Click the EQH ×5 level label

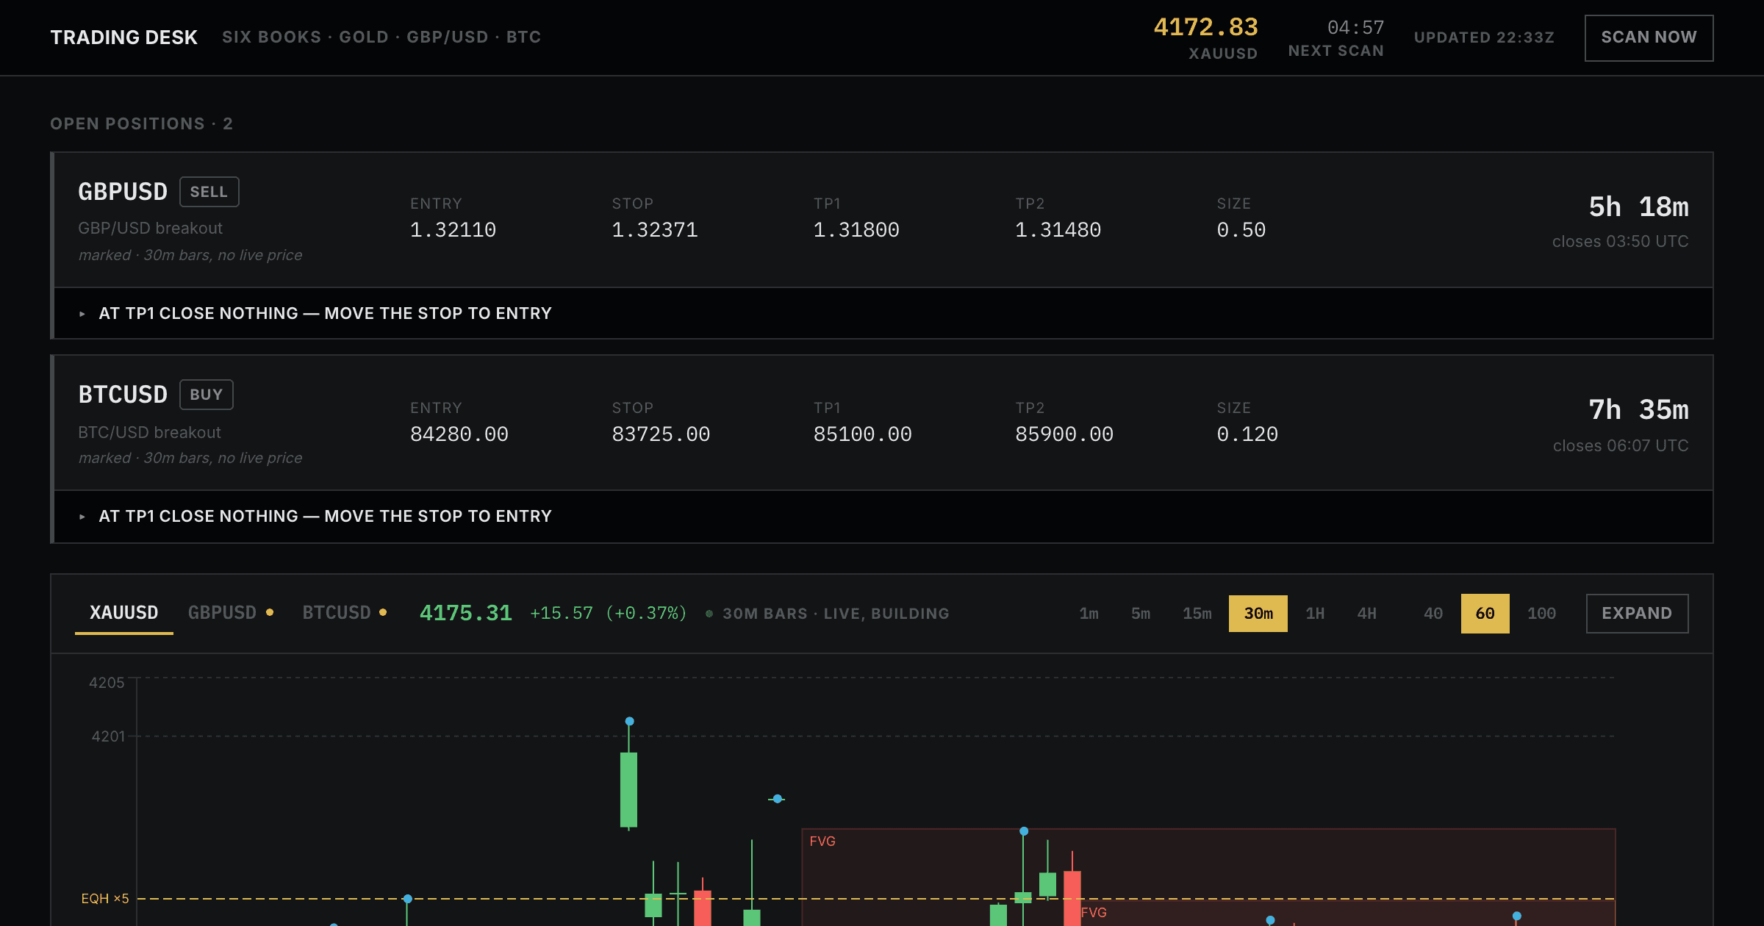[x=104, y=898]
